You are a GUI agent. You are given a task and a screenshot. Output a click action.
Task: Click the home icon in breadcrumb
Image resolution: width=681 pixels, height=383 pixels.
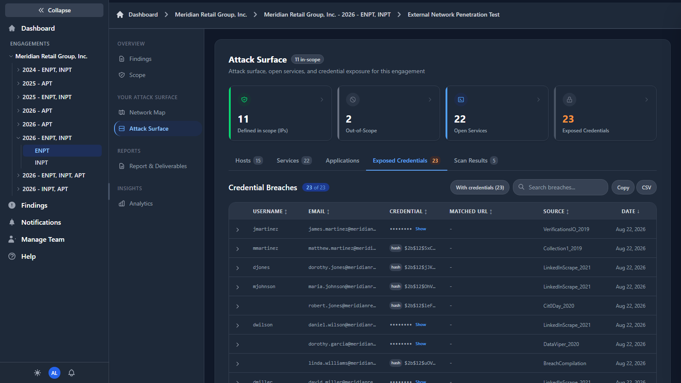pos(120,14)
